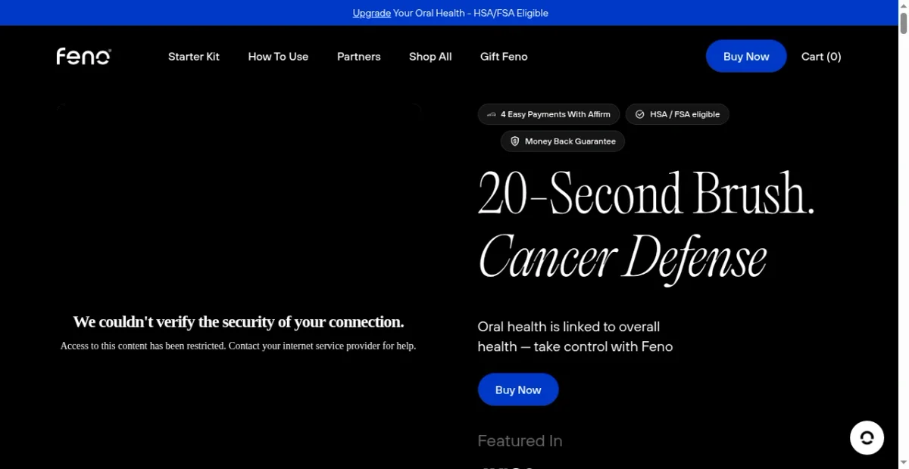Select Shop All in navigation
Viewport: 909px width, 469px height.
(x=430, y=57)
